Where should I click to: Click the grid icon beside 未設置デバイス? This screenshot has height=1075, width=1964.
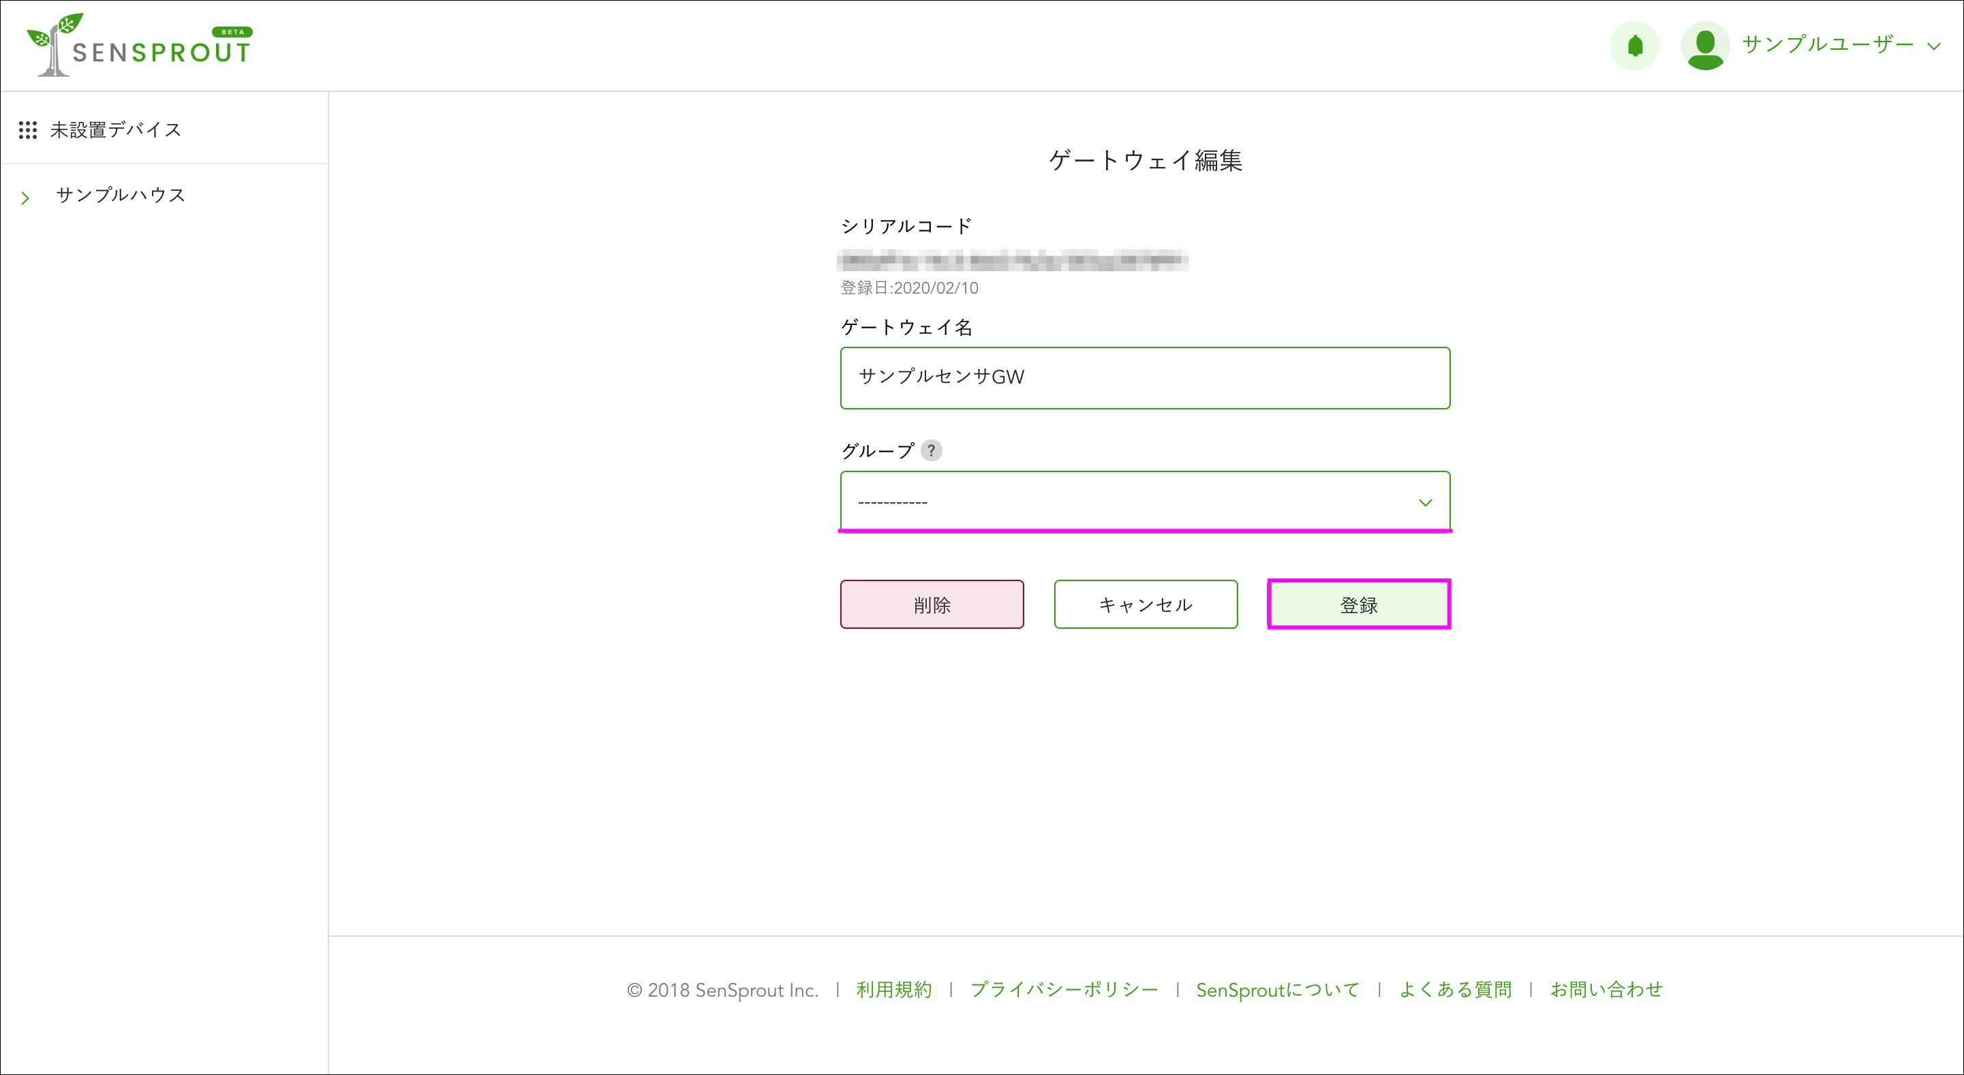[x=28, y=130]
